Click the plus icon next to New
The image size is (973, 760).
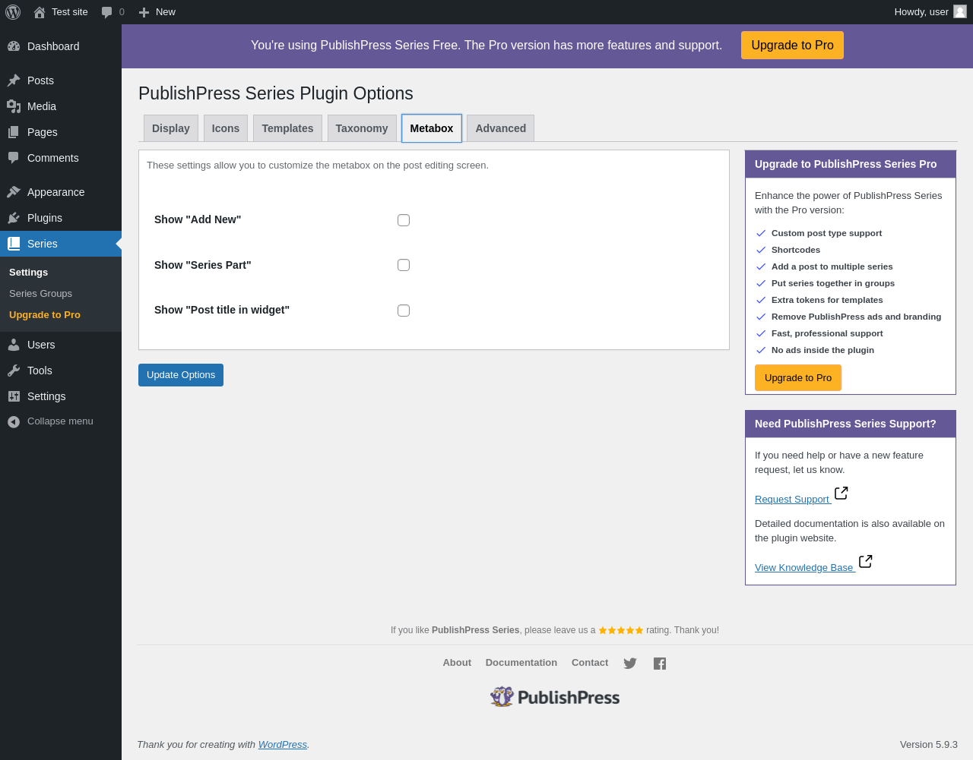[x=144, y=12]
